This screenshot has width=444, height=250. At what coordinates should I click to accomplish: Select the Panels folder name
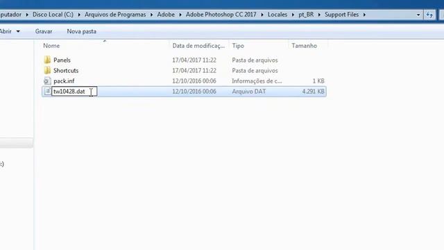coord(62,60)
